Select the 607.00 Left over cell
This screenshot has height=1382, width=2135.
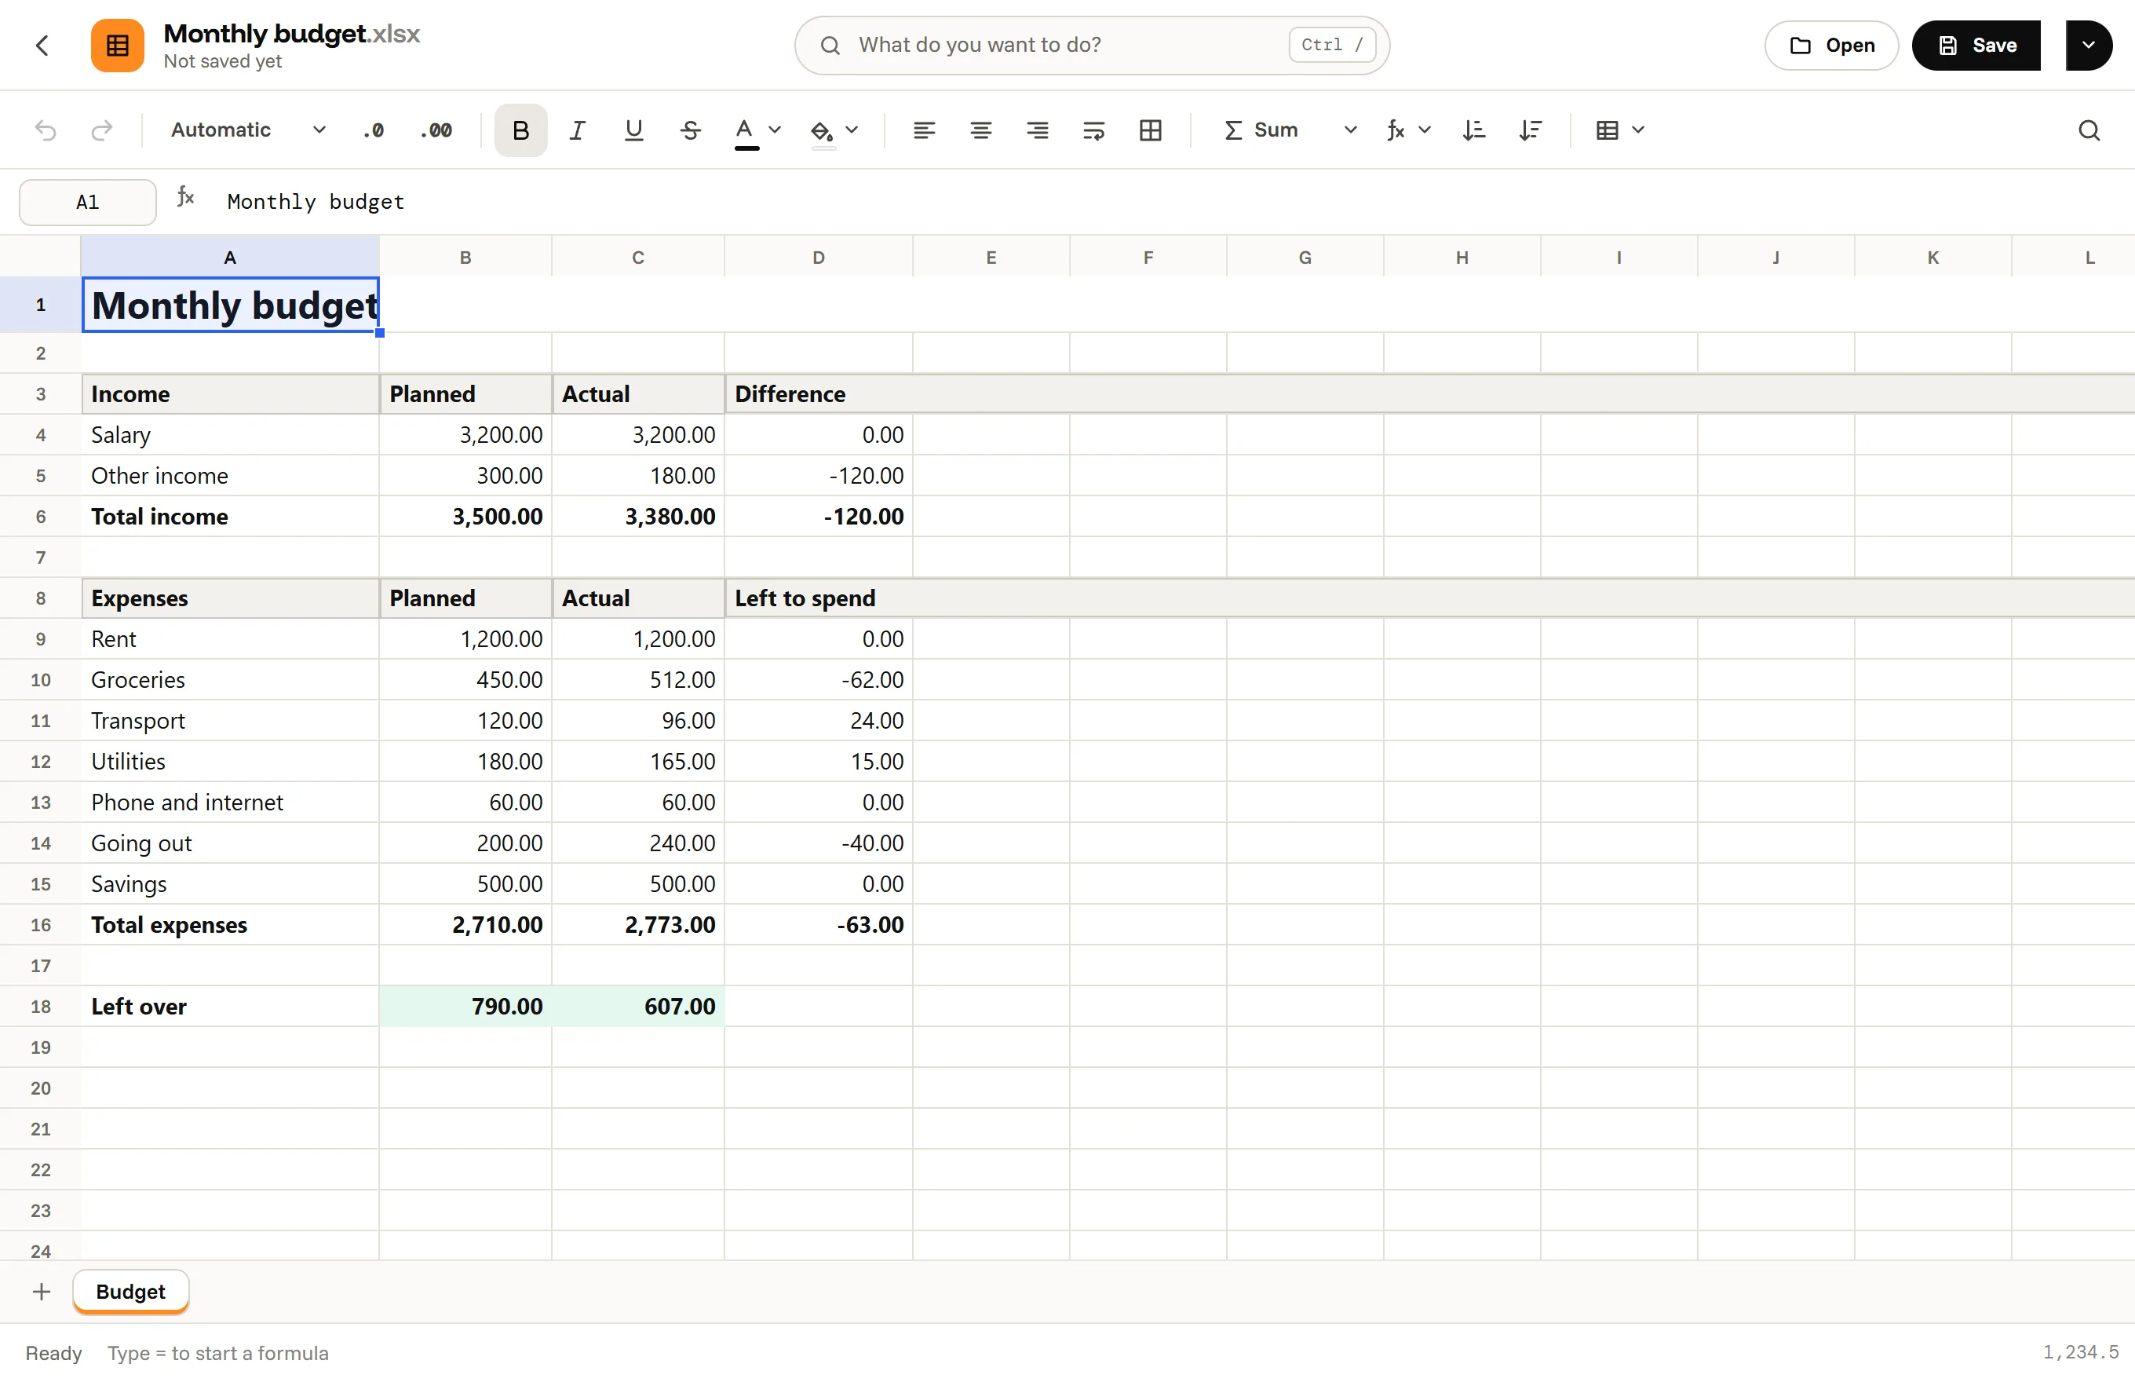tap(638, 1006)
